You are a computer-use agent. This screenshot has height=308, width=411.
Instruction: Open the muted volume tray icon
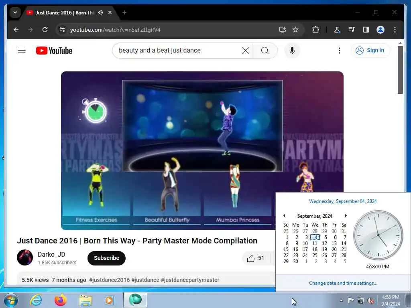370,300
